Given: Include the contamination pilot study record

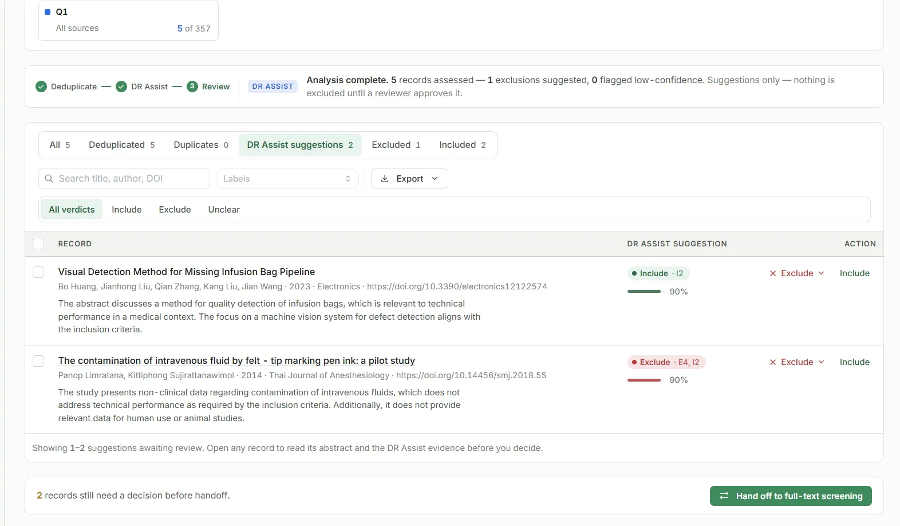Looking at the screenshot, I should [x=855, y=362].
